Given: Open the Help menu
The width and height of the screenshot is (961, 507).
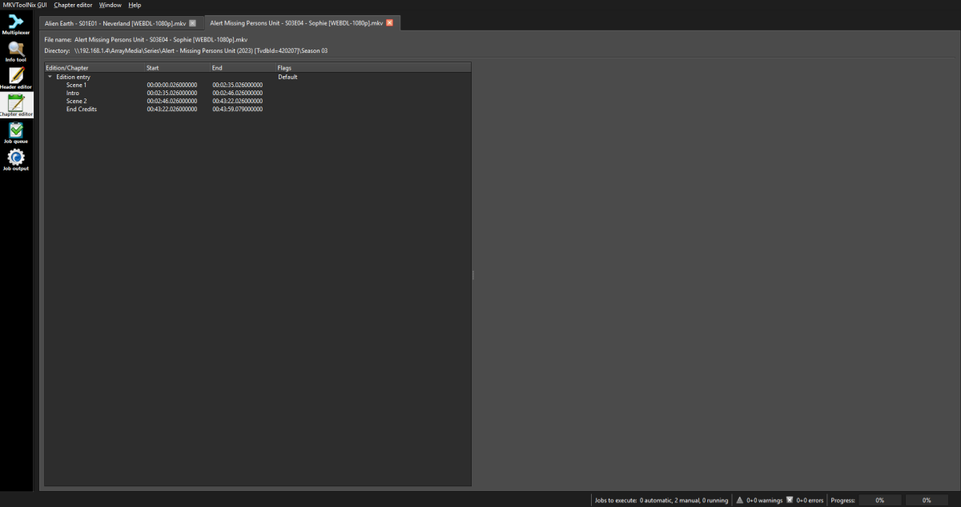Looking at the screenshot, I should point(135,5).
